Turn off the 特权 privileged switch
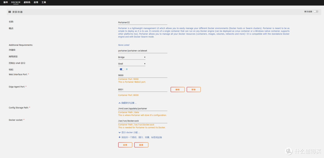 [x=122, y=69]
